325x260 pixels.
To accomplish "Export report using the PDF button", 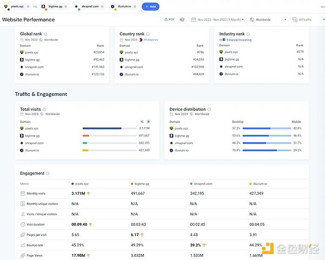I will (170, 20).
